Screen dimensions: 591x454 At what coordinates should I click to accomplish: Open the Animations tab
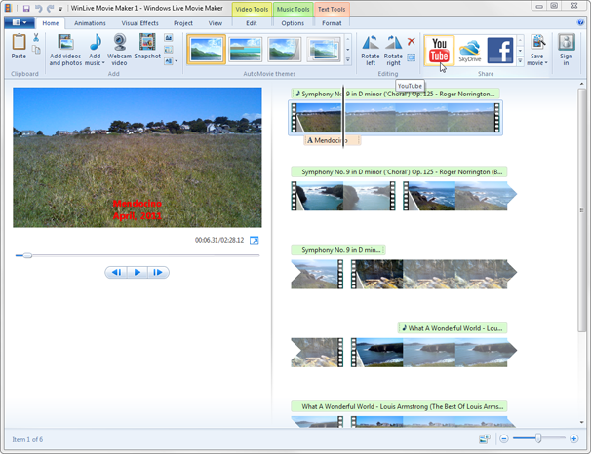click(x=90, y=23)
